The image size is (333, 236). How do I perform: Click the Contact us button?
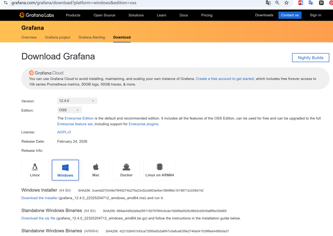point(290,15)
